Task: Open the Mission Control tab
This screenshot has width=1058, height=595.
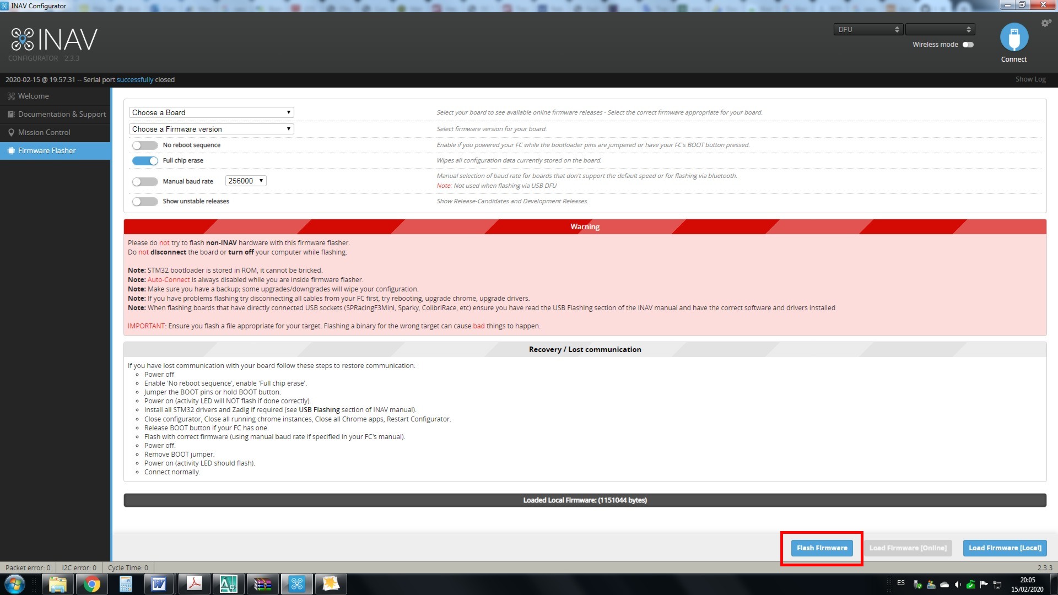Action: point(44,132)
